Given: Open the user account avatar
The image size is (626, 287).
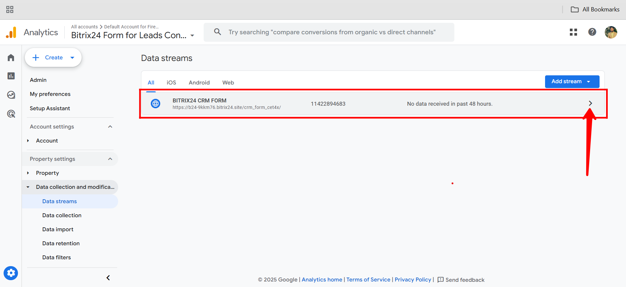Looking at the screenshot, I should click(x=611, y=32).
